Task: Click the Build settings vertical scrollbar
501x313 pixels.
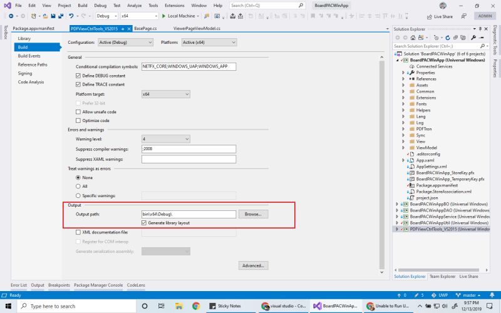Action: (x=382, y=165)
